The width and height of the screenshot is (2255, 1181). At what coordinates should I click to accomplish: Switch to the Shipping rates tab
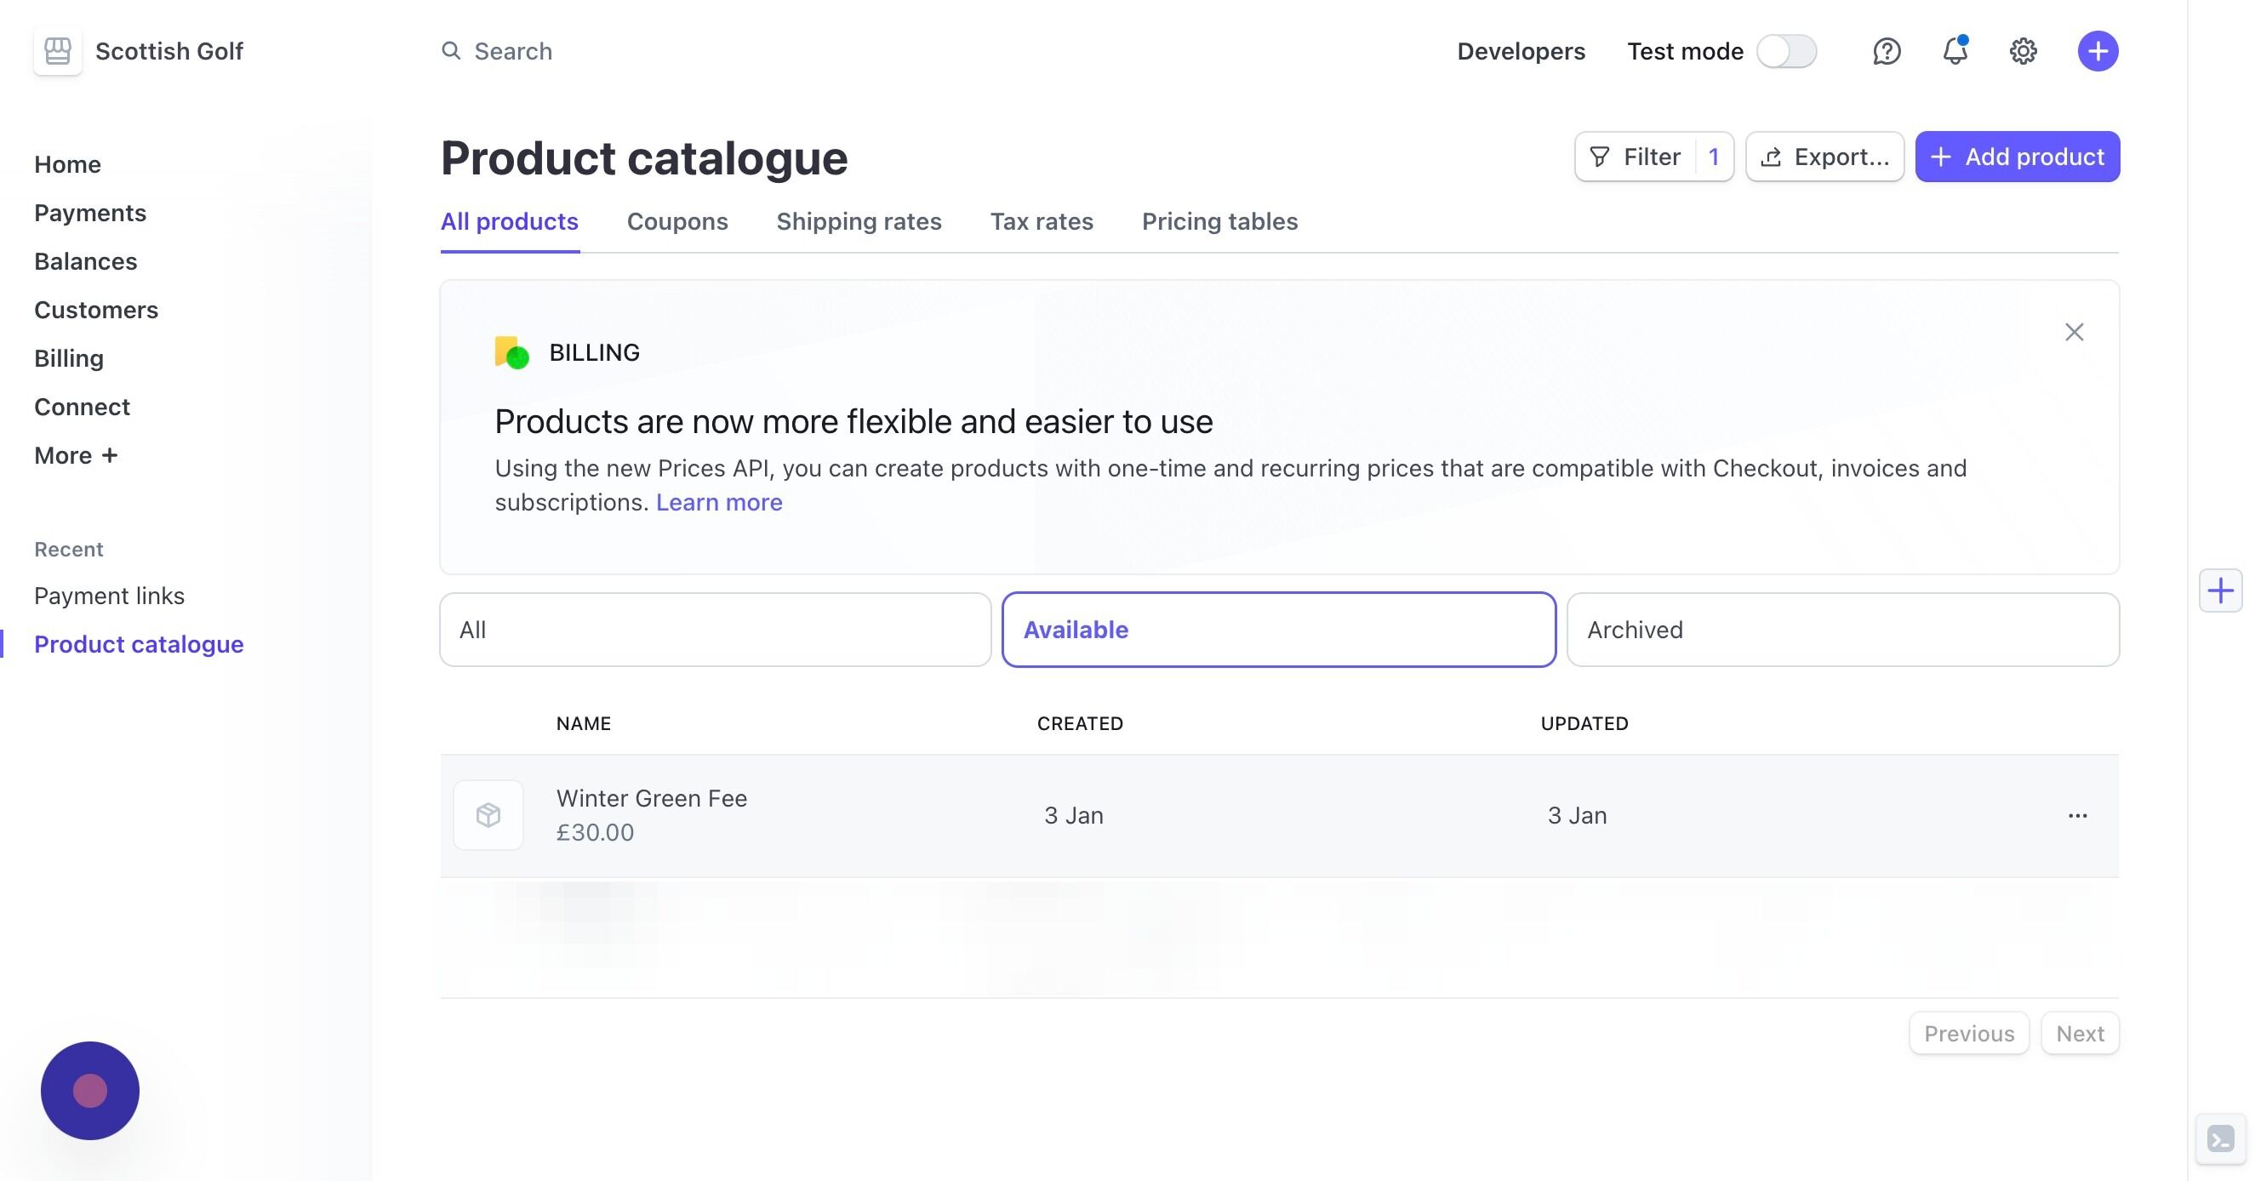(858, 221)
